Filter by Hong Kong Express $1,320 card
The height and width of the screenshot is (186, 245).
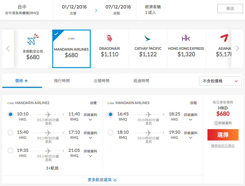point(186,49)
